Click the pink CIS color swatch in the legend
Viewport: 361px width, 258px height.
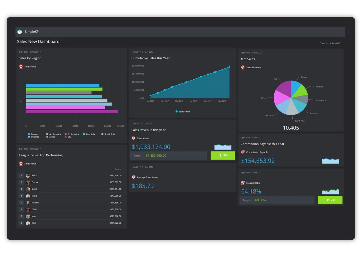click(x=66, y=136)
